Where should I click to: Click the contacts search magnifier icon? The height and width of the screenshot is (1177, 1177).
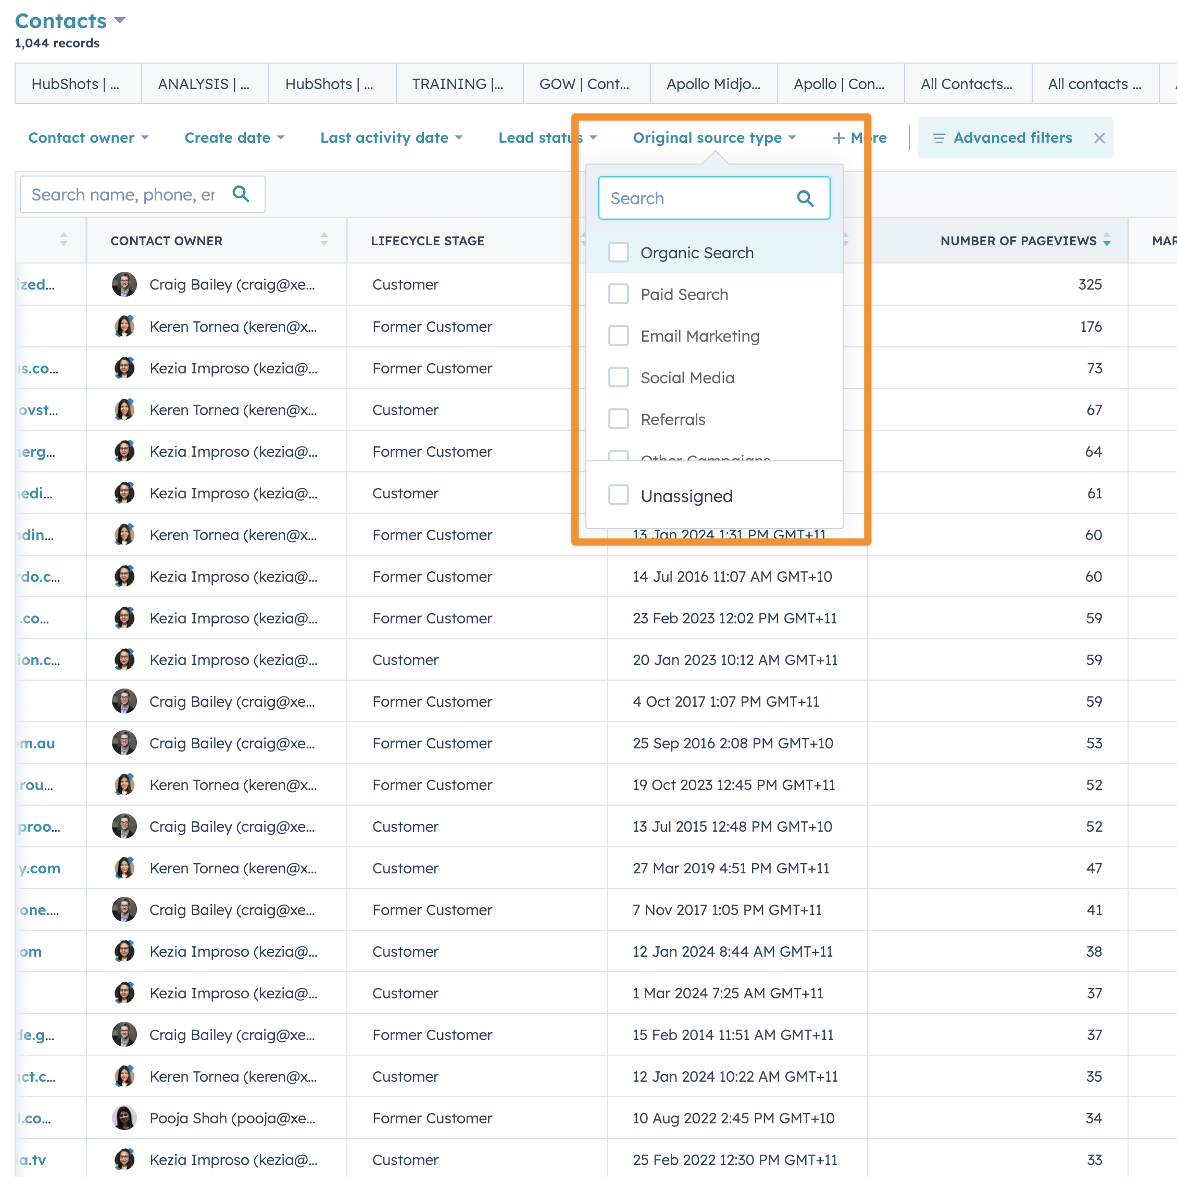[241, 194]
